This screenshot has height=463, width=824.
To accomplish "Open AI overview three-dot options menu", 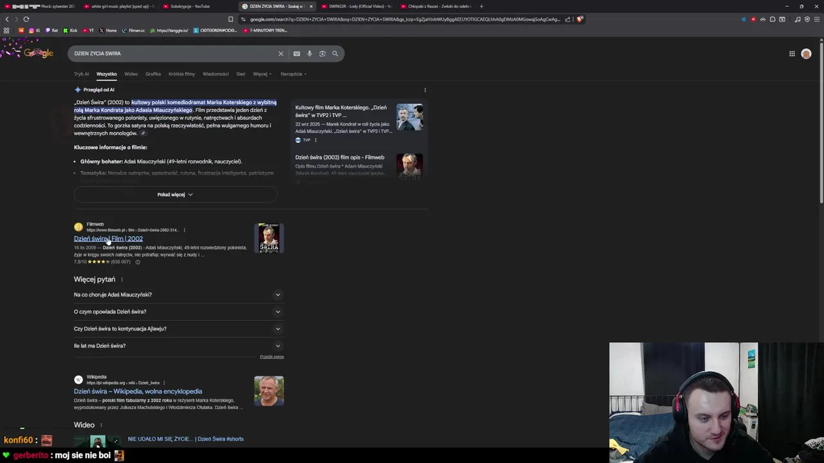I will point(425,90).
